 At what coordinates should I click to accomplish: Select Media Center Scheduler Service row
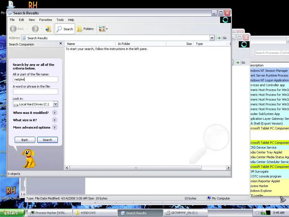click(x=270, y=162)
